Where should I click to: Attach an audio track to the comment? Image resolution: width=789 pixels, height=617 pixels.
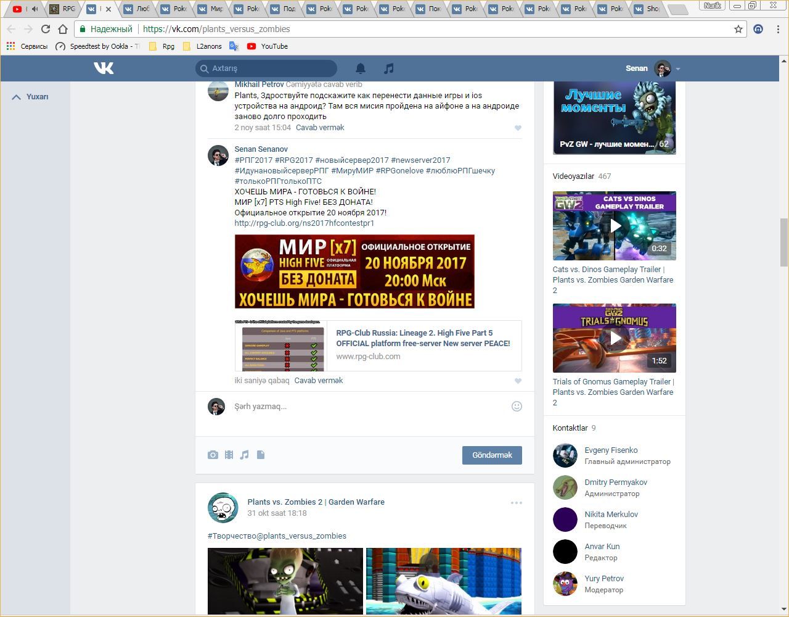pyautogui.click(x=244, y=455)
